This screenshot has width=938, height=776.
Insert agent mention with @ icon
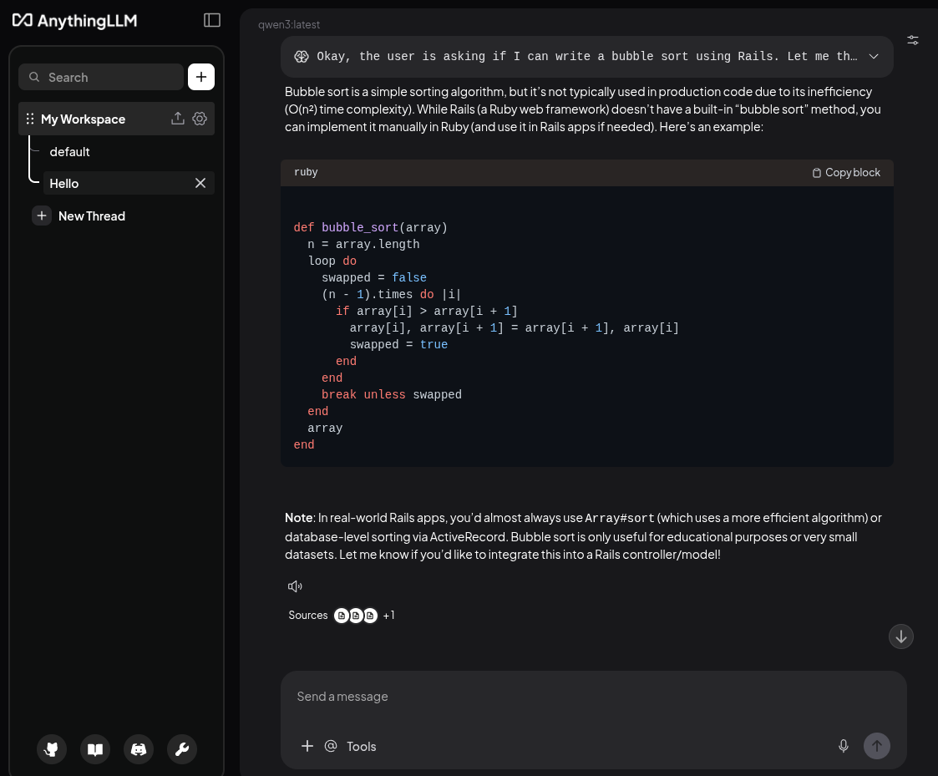click(331, 746)
